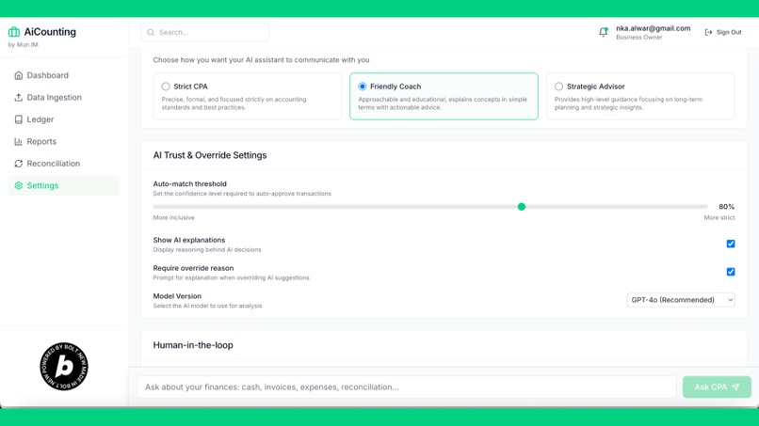
Task: Open Reconciliation page
Action: click(x=64, y=164)
